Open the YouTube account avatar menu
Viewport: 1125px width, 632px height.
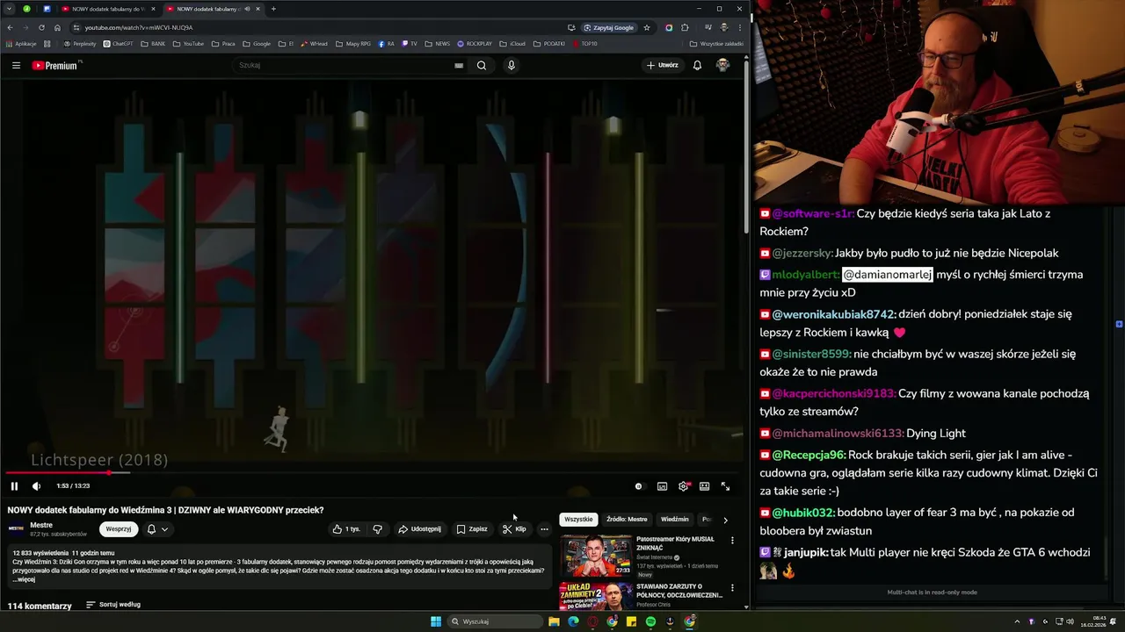point(722,65)
